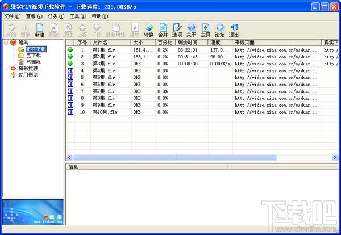Image resolution: width=341 pixels, height=235 pixels.
Task: Select the 维棠 root tree item
Action: pos(23,43)
